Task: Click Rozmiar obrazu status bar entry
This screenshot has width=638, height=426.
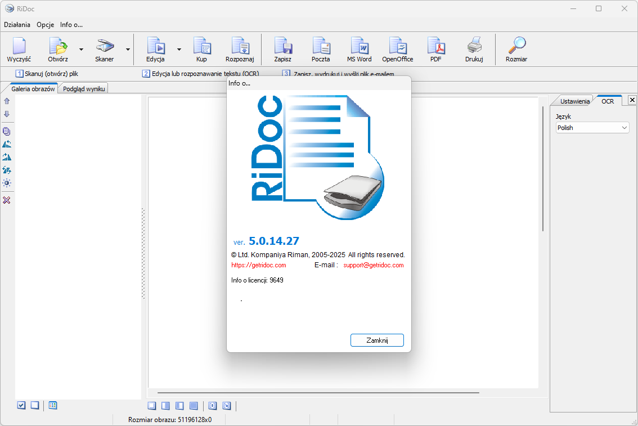Action: [170, 419]
